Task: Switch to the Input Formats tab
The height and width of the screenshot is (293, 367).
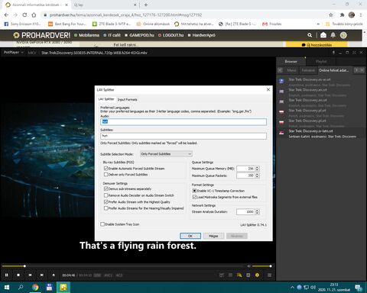Action: point(127,99)
